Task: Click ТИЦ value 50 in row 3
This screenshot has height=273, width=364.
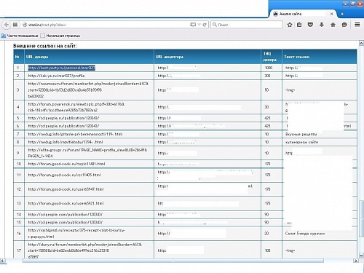Action: tap(266, 90)
